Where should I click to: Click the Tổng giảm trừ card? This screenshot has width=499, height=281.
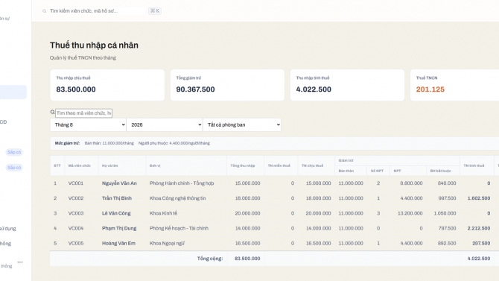[x=227, y=85]
